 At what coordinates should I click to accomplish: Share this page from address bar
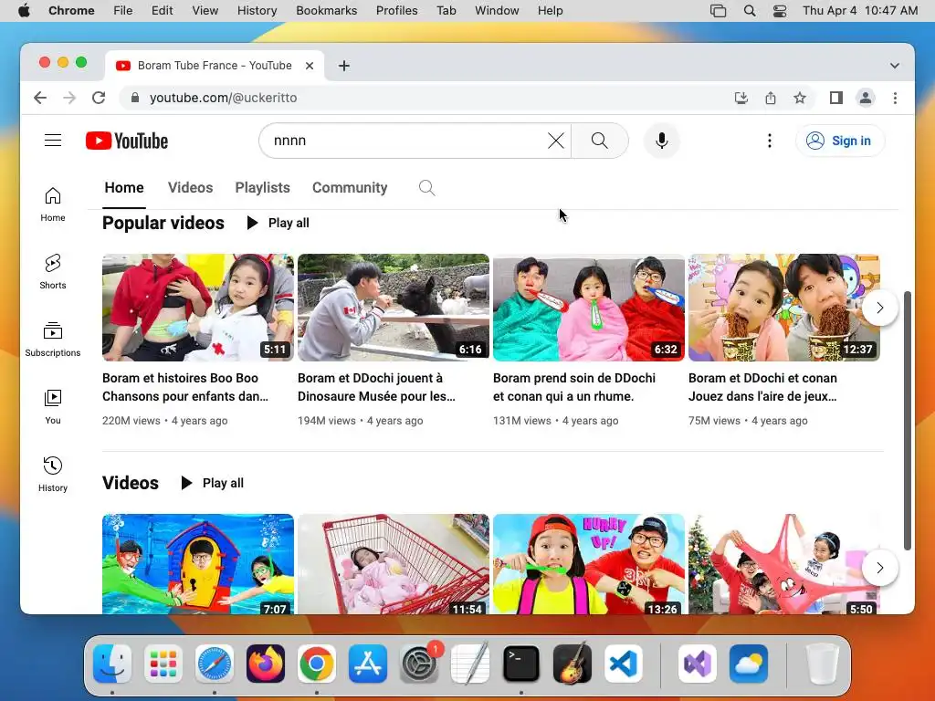[x=771, y=98]
